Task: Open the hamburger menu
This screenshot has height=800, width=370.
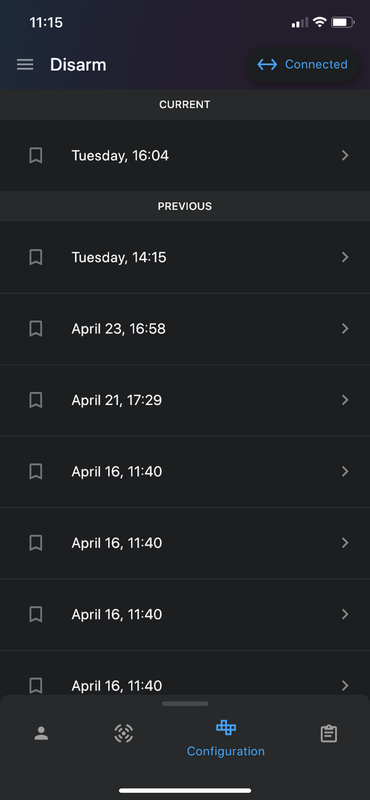Action: pyautogui.click(x=25, y=64)
